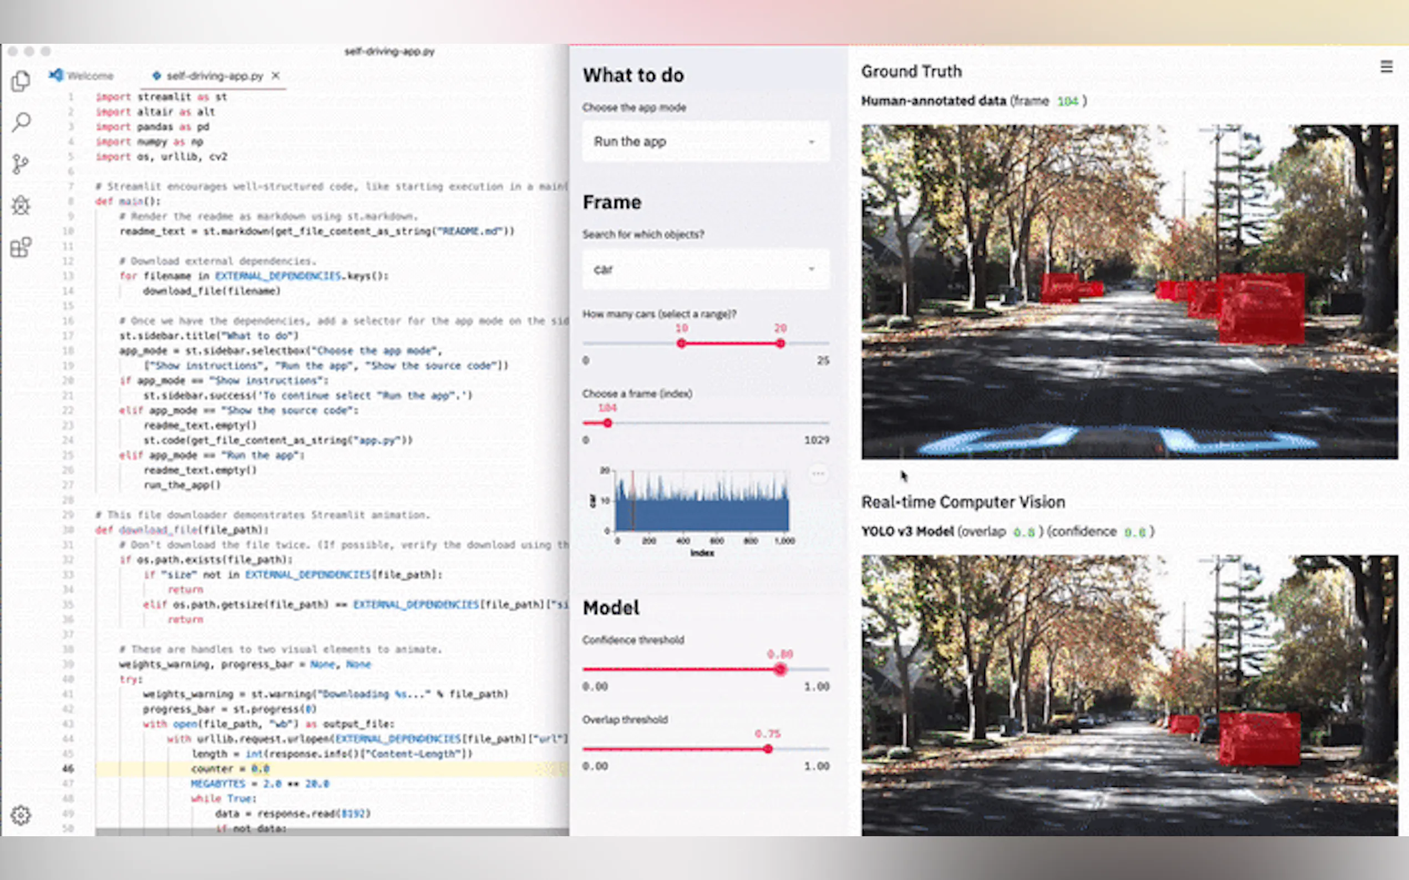Open the chart's three-dot options menu
Viewport: 1409px width, 880px height.
(818, 474)
